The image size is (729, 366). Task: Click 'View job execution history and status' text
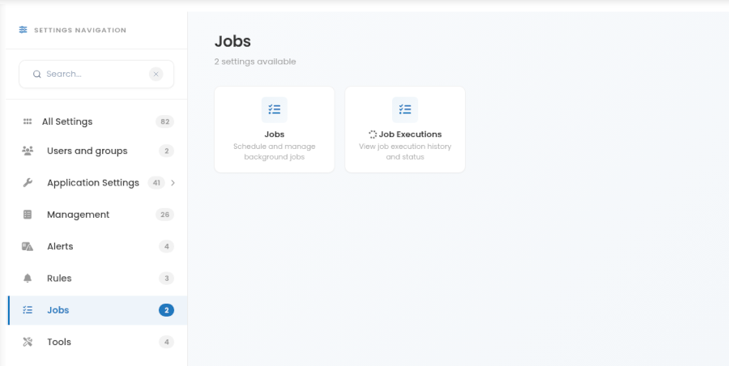point(405,151)
